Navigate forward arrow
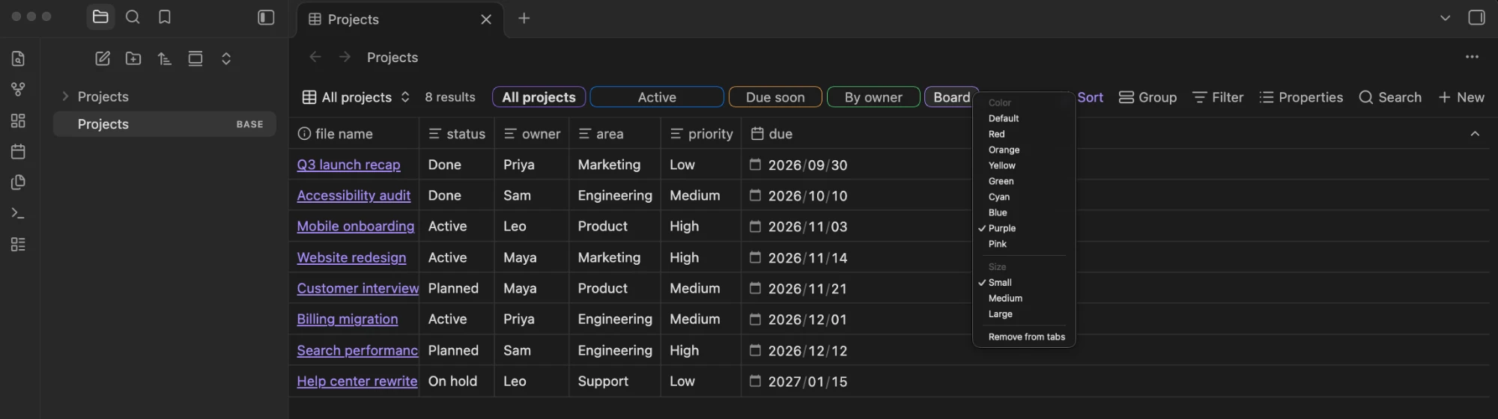 [x=345, y=57]
